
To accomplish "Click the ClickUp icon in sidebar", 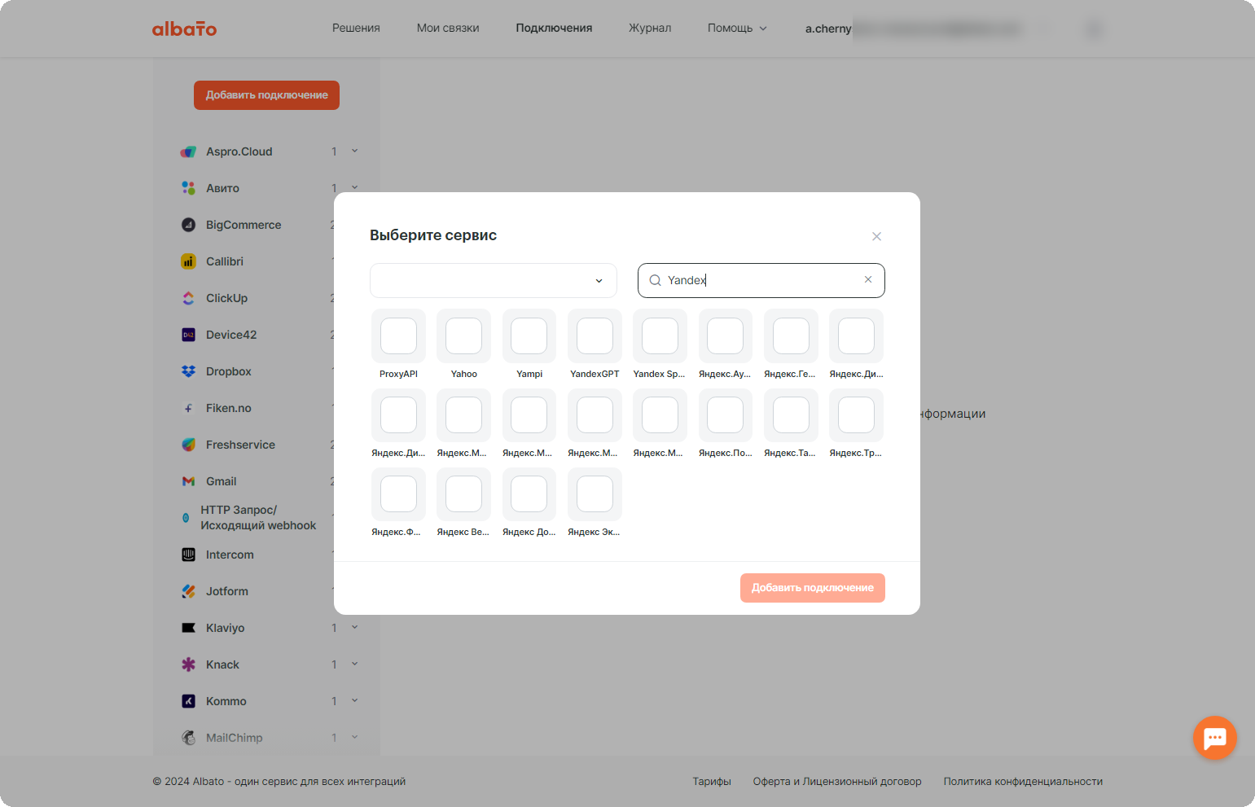I will coord(188,298).
